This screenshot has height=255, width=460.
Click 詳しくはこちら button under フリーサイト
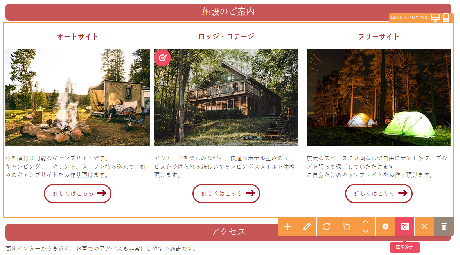click(x=379, y=193)
